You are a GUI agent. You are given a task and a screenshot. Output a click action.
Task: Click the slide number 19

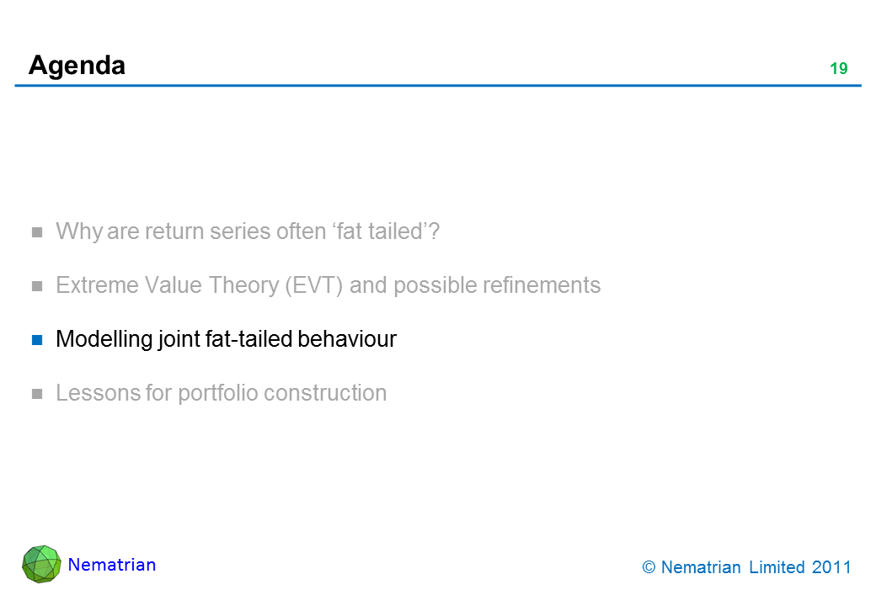coord(838,69)
